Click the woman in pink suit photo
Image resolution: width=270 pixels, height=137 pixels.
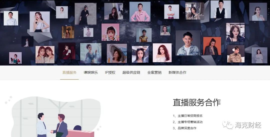[140, 12]
